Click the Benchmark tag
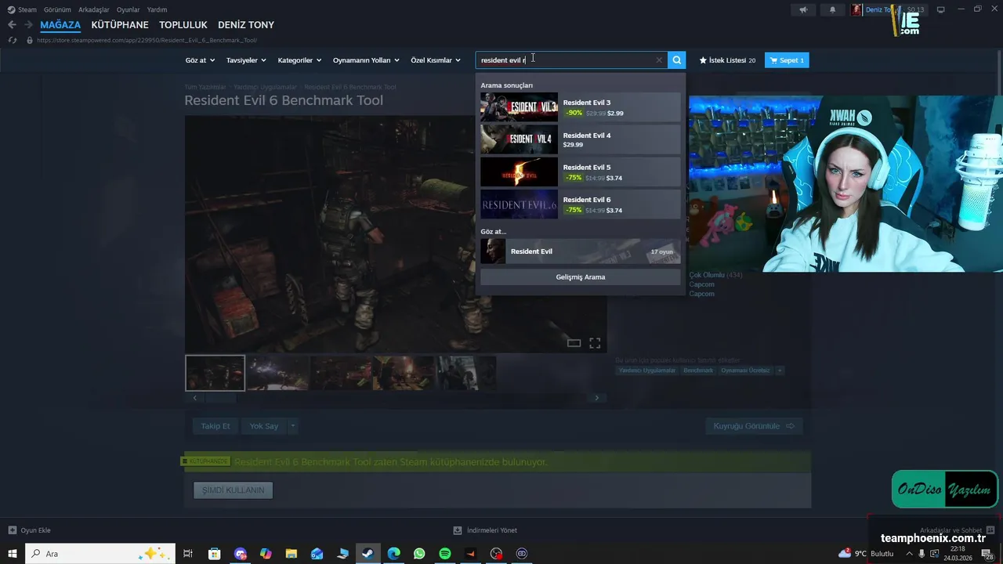The image size is (1003, 564). click(x=698, y=371)
